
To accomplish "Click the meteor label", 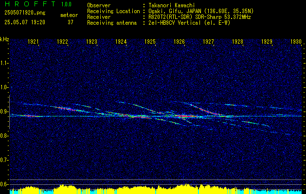I will (69, 15).
